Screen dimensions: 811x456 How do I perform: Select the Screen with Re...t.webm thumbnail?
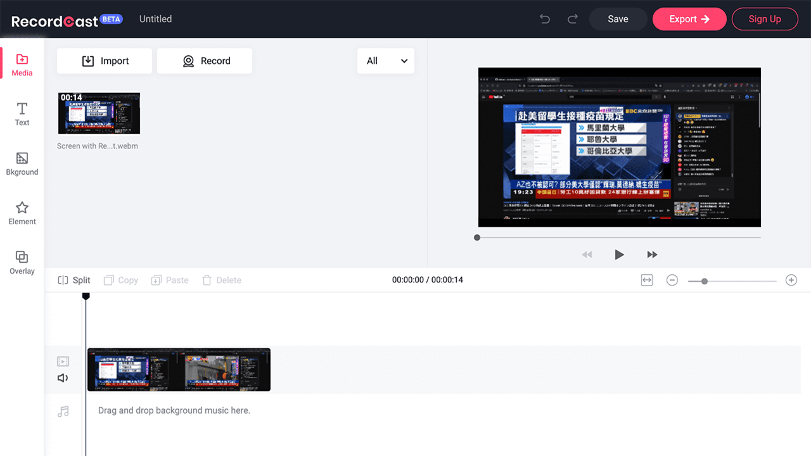tap(99, 113)
